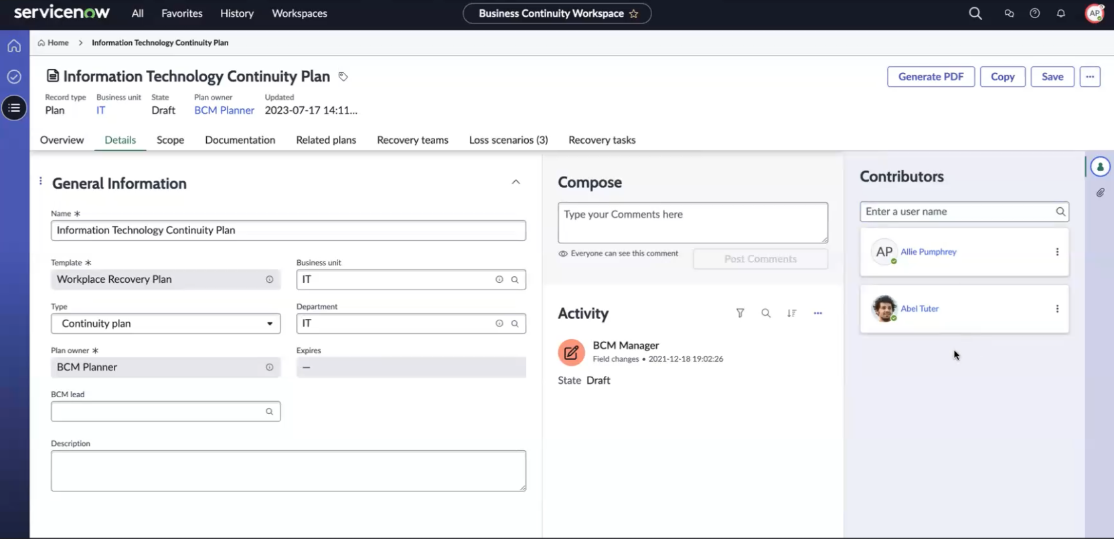Open the Allie Pumphrey contributor link
Image resolution: width=1114 pixels, height=539 pixels.
point(929,252)
